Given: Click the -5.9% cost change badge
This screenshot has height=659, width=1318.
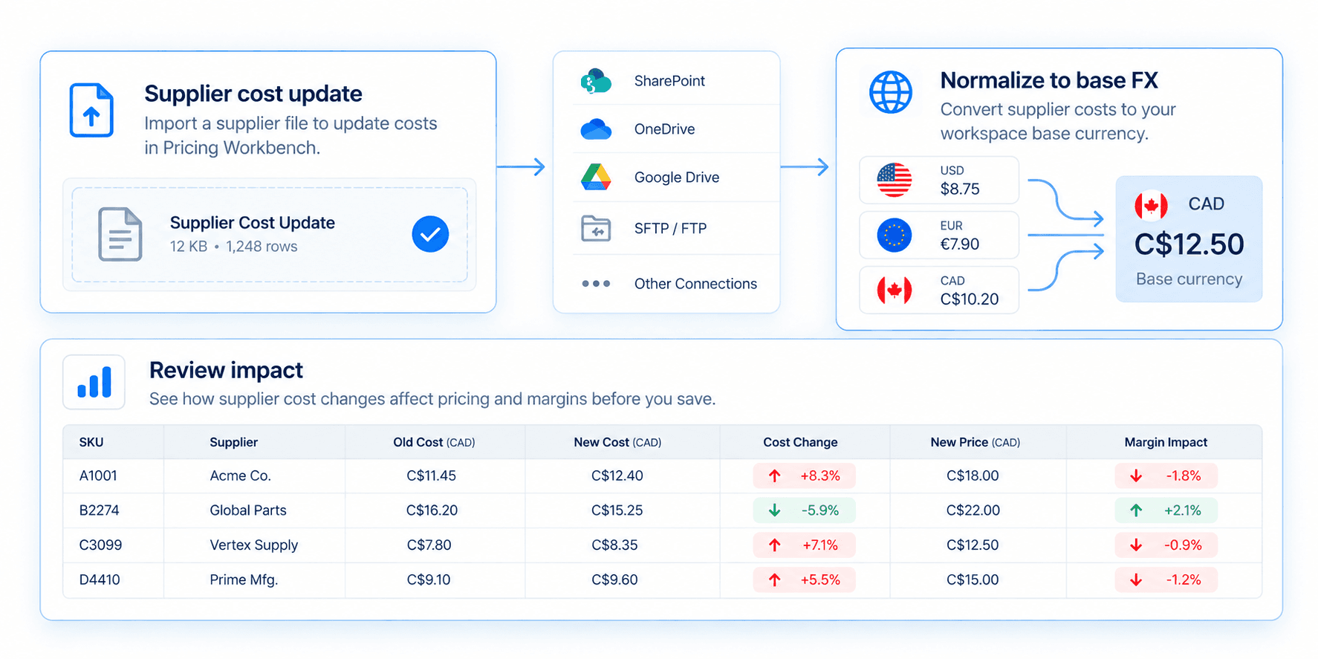Looking at the screenshot, I should coord(804,510).
